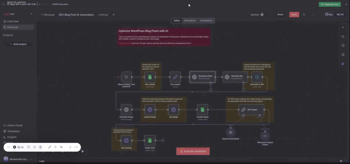Click the plus connector after Finish work

[163, 140]
